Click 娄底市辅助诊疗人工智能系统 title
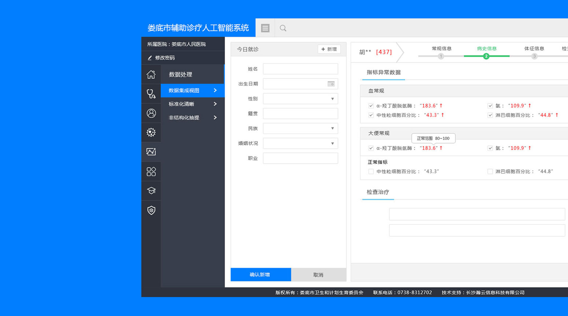The image size is (568, 316). pos(198,28)
